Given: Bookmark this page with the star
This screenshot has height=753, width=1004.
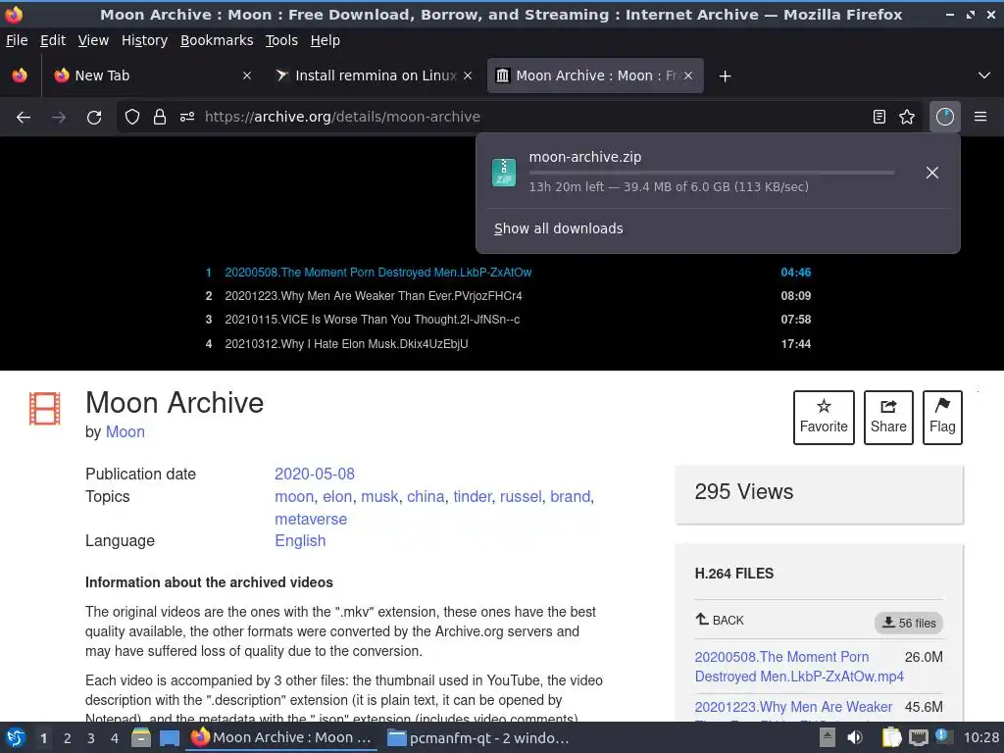Looking at the screenshot, I should [907, 117].
